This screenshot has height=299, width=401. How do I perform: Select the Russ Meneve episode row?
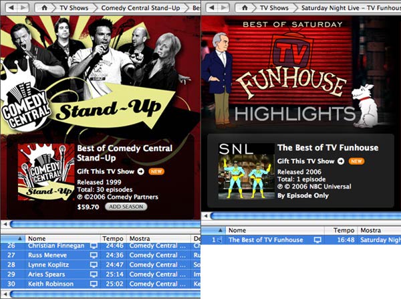(100, 256)
